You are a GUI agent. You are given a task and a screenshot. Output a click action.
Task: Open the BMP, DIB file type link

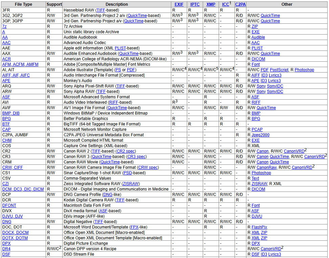tap(11, 113)
